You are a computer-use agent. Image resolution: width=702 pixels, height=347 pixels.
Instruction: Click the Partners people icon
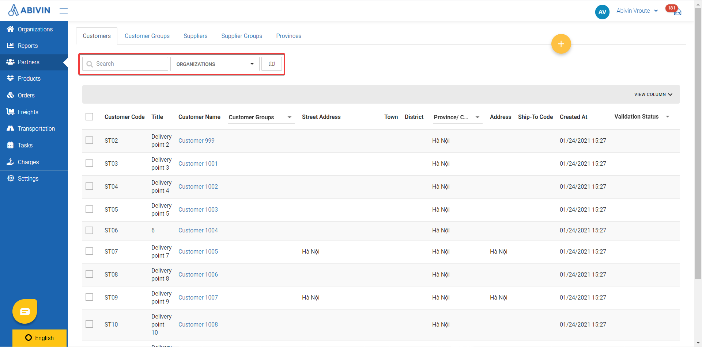(x=10, y=62)
